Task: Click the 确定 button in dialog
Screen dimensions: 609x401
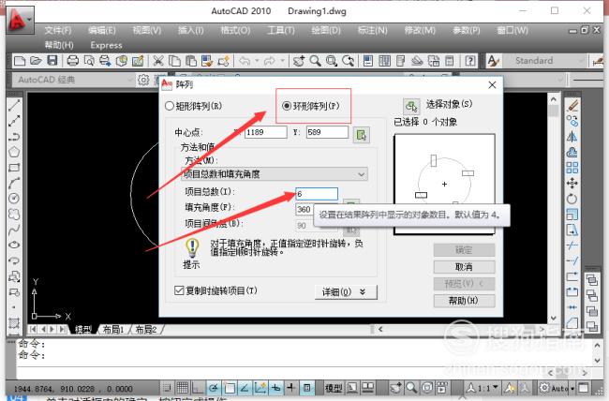Action: tap(464, 250)
